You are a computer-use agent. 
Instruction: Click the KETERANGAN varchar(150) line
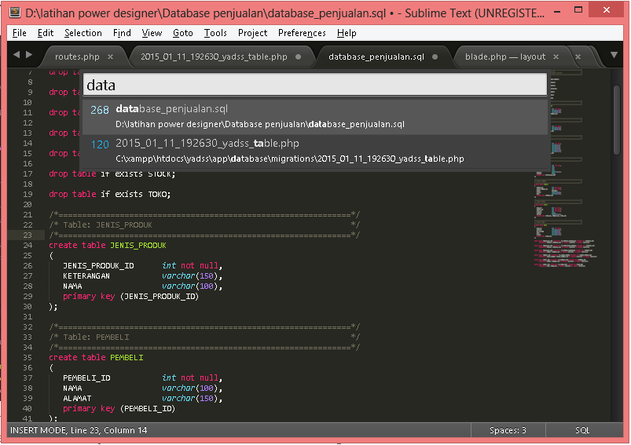(x=142, y=275)
